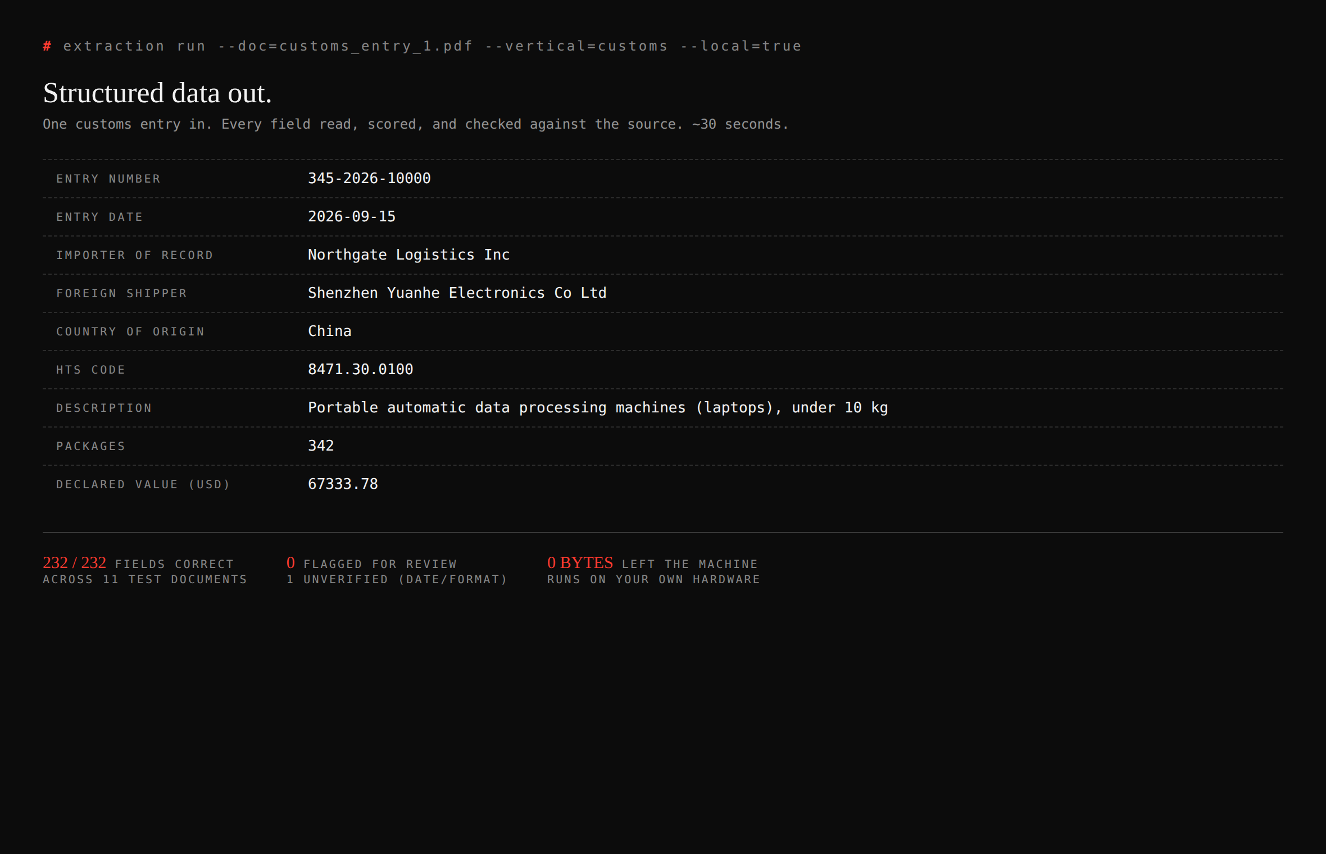1326x854 pixels.
Task: Select the portable data processing machines description
Action: (598, 407)
